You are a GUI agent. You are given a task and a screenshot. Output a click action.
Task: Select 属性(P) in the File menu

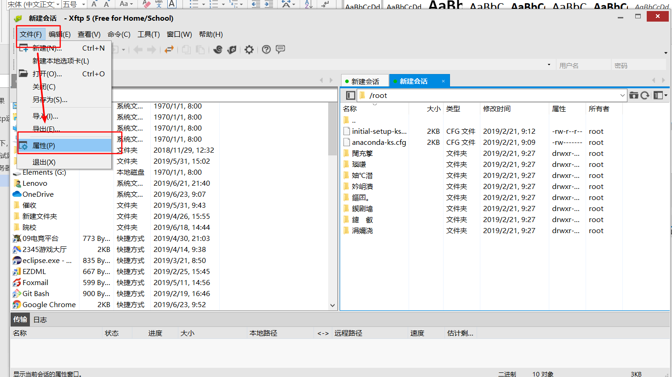pos(64,145)
